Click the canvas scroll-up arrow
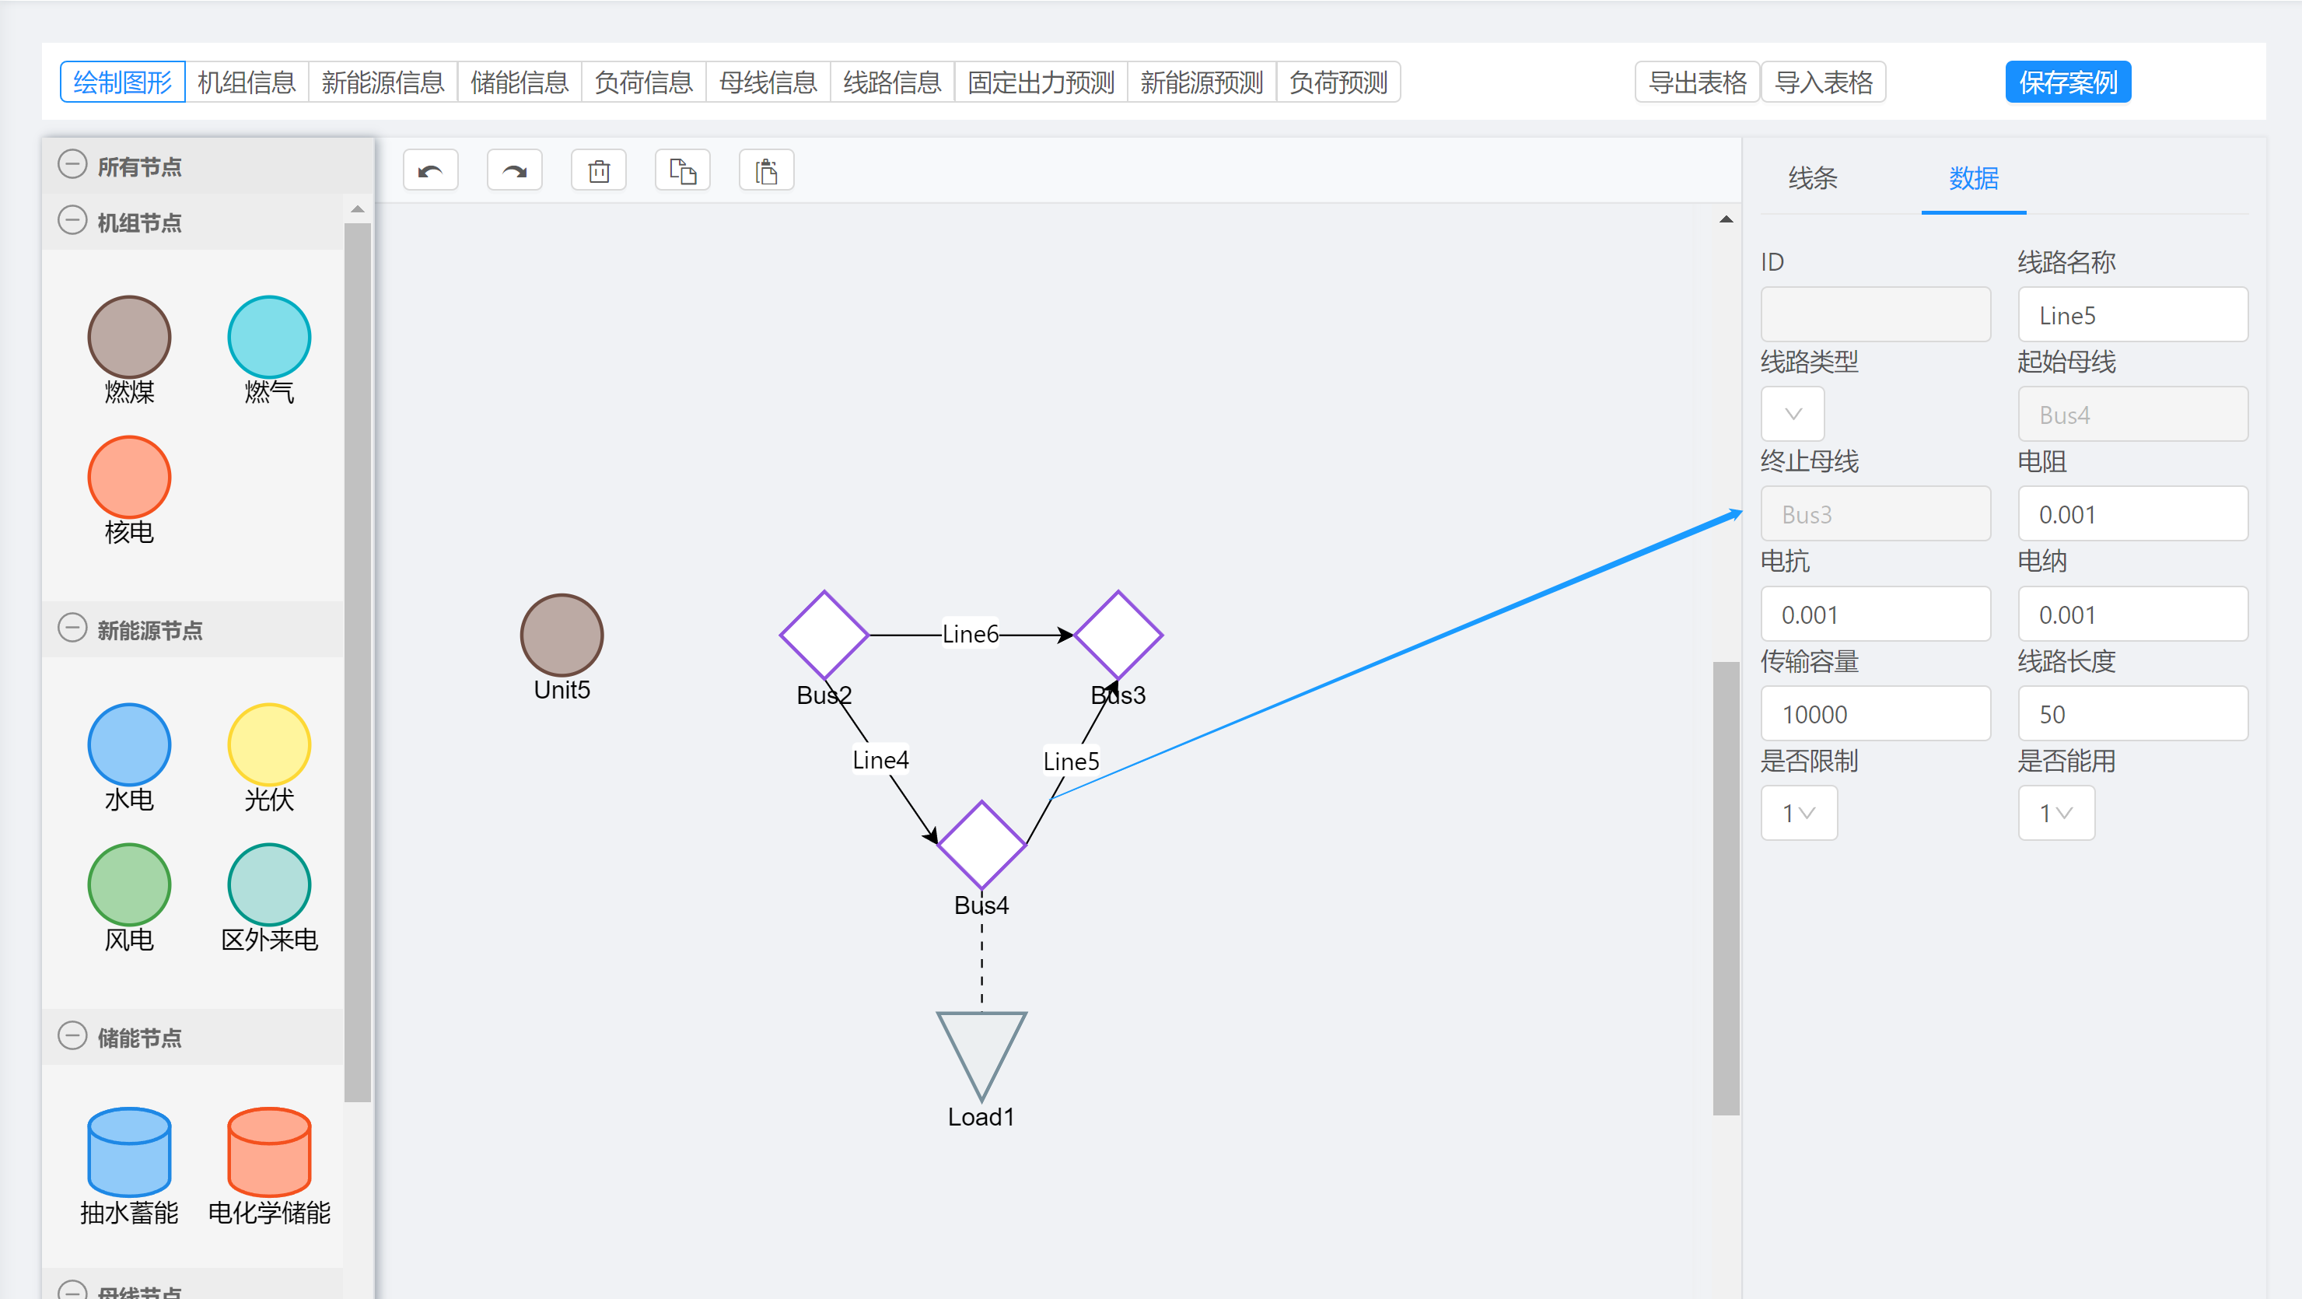Viewport: 2302px width, 1299px height. point(1726,219)
